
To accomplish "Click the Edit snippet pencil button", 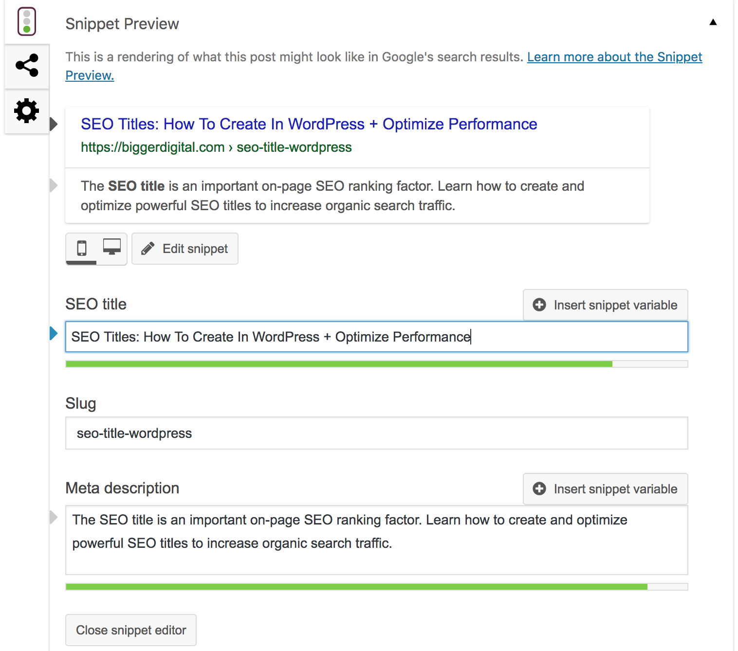I will pos(185,249).
